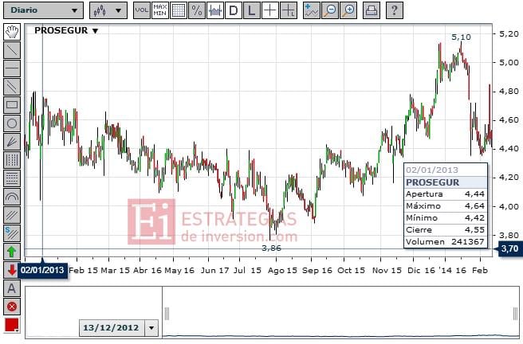This screenshot has height=344, width=523.
Task: Select the trend line drawing tool
Action: tap(12, 51)
